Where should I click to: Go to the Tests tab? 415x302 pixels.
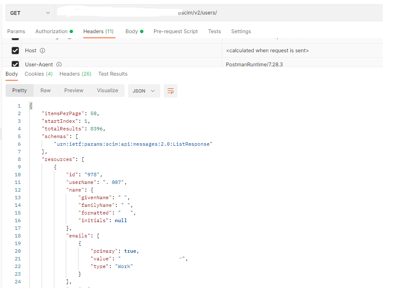[214, 31]
